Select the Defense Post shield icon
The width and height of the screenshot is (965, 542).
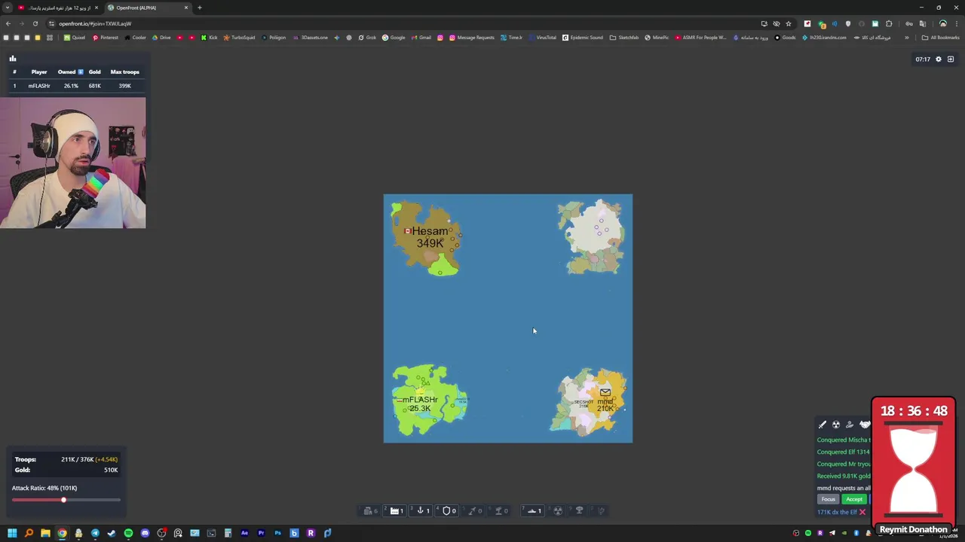click(446, 510)
